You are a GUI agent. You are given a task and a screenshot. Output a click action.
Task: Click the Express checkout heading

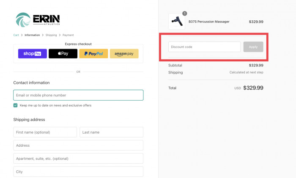click(78, 44)
